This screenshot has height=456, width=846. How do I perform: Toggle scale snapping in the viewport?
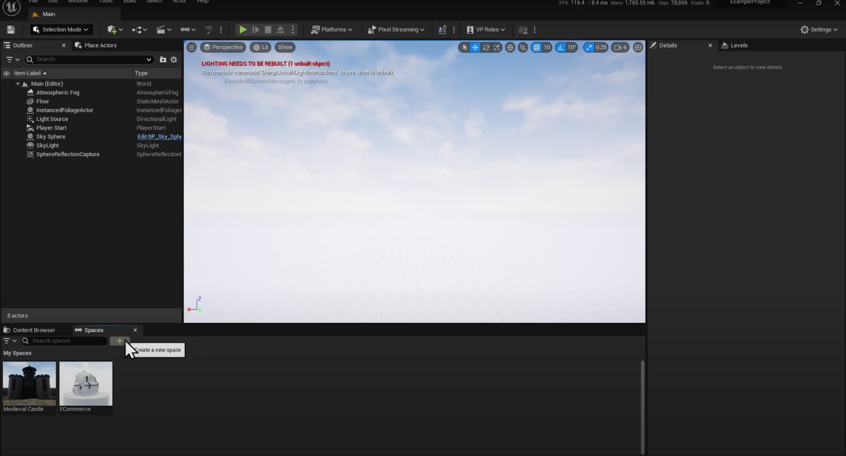click(589, 48)
